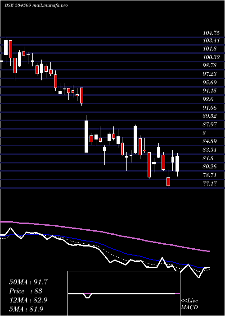Select the 97.23 price axis label
225x316 pixels.
click(x=210, y=74)
